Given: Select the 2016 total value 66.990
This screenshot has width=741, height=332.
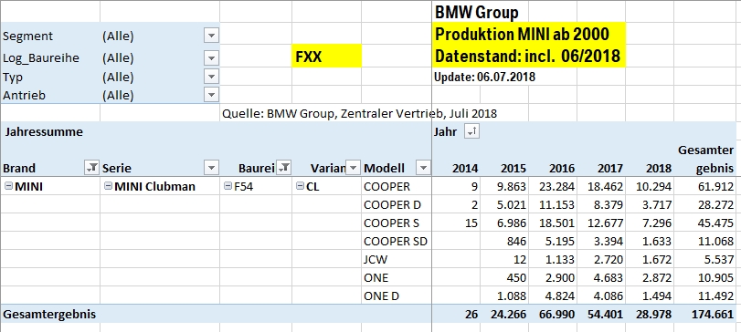Looking at the screenshot, I should pyautogui.click(x=553, y=314).
